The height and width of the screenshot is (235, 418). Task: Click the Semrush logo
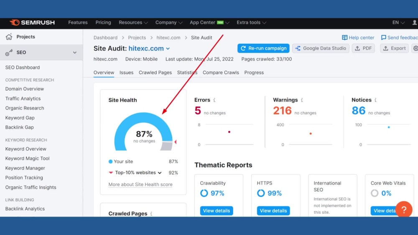(x=32, y=23)
